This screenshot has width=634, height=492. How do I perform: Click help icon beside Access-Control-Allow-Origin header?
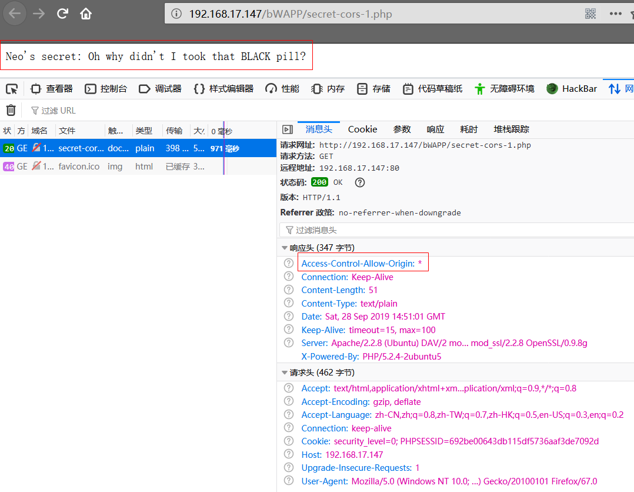pos(289,264)
